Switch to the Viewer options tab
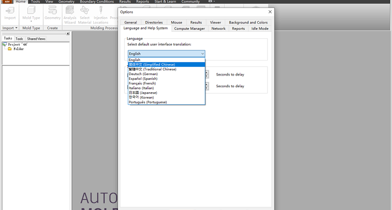Screen dimensions: 392x210 click(216, 22)
